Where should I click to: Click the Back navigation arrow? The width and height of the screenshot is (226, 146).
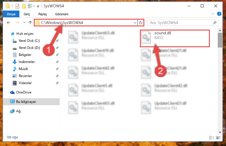coord(9,23)
